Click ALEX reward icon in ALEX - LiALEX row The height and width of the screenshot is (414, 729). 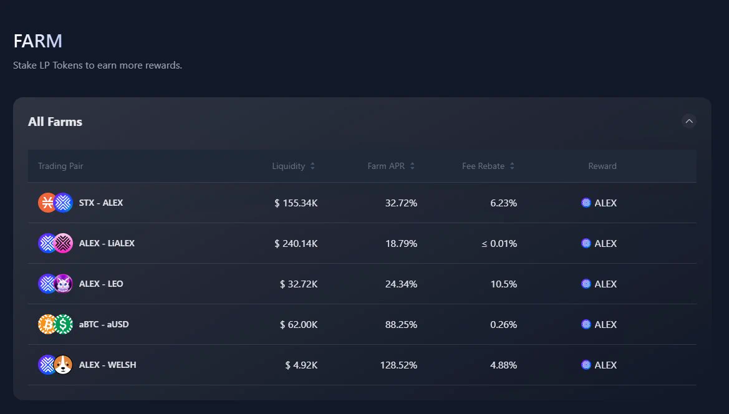point(586,243)
